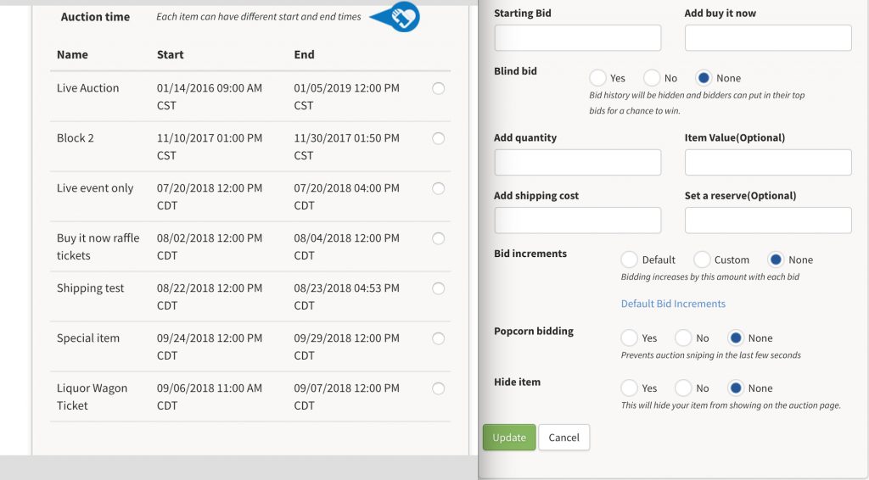Click the Starting Bid input field
This screenshot has width=869, height=480.
coord(577,37)
